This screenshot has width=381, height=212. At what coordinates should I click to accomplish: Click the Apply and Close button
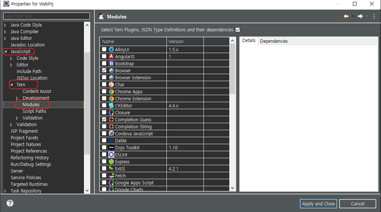click(318, 204)
